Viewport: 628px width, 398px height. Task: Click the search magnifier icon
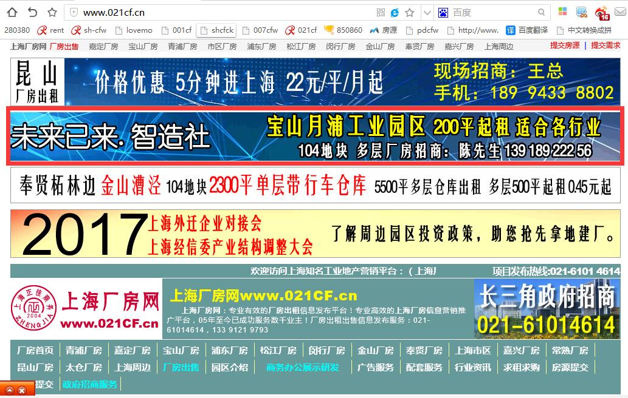tap(541, 12)
